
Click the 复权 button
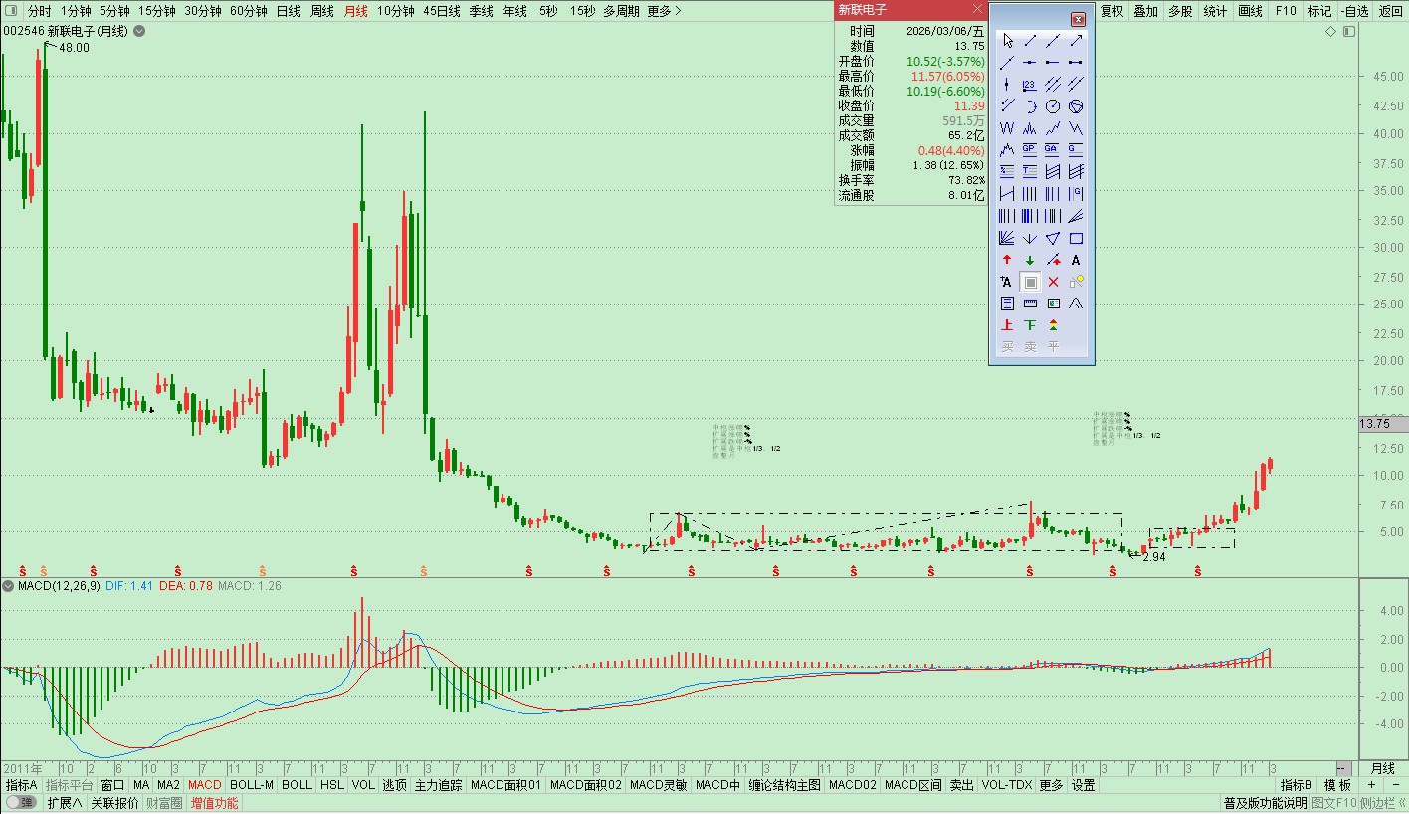coord(1112,11)
